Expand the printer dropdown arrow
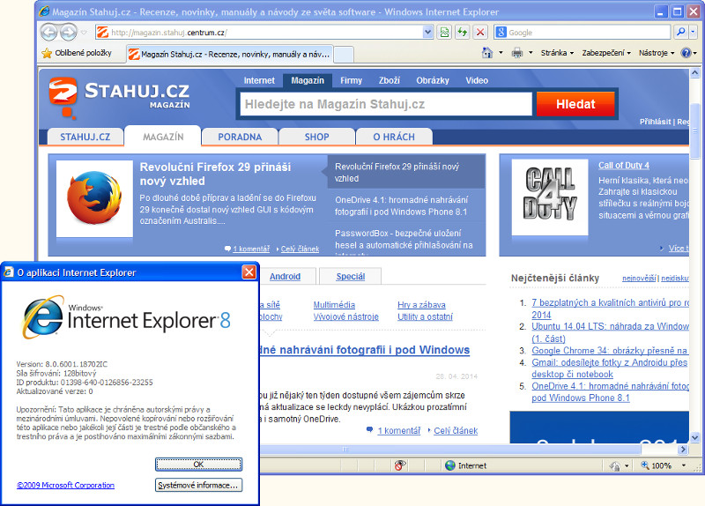Viewport: 705px width, 506px height. 531,53
